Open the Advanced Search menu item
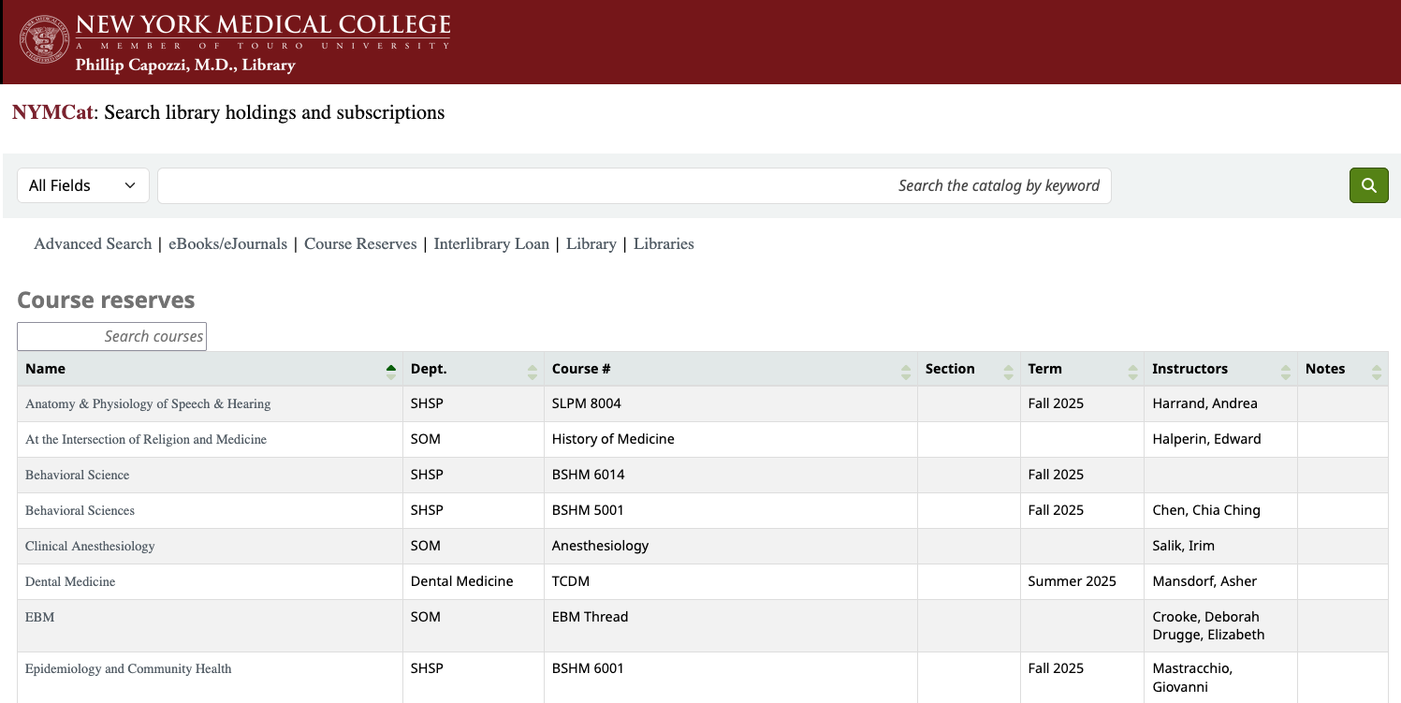The width and height of the screenshot is (1401, 703). click(93, 244)
